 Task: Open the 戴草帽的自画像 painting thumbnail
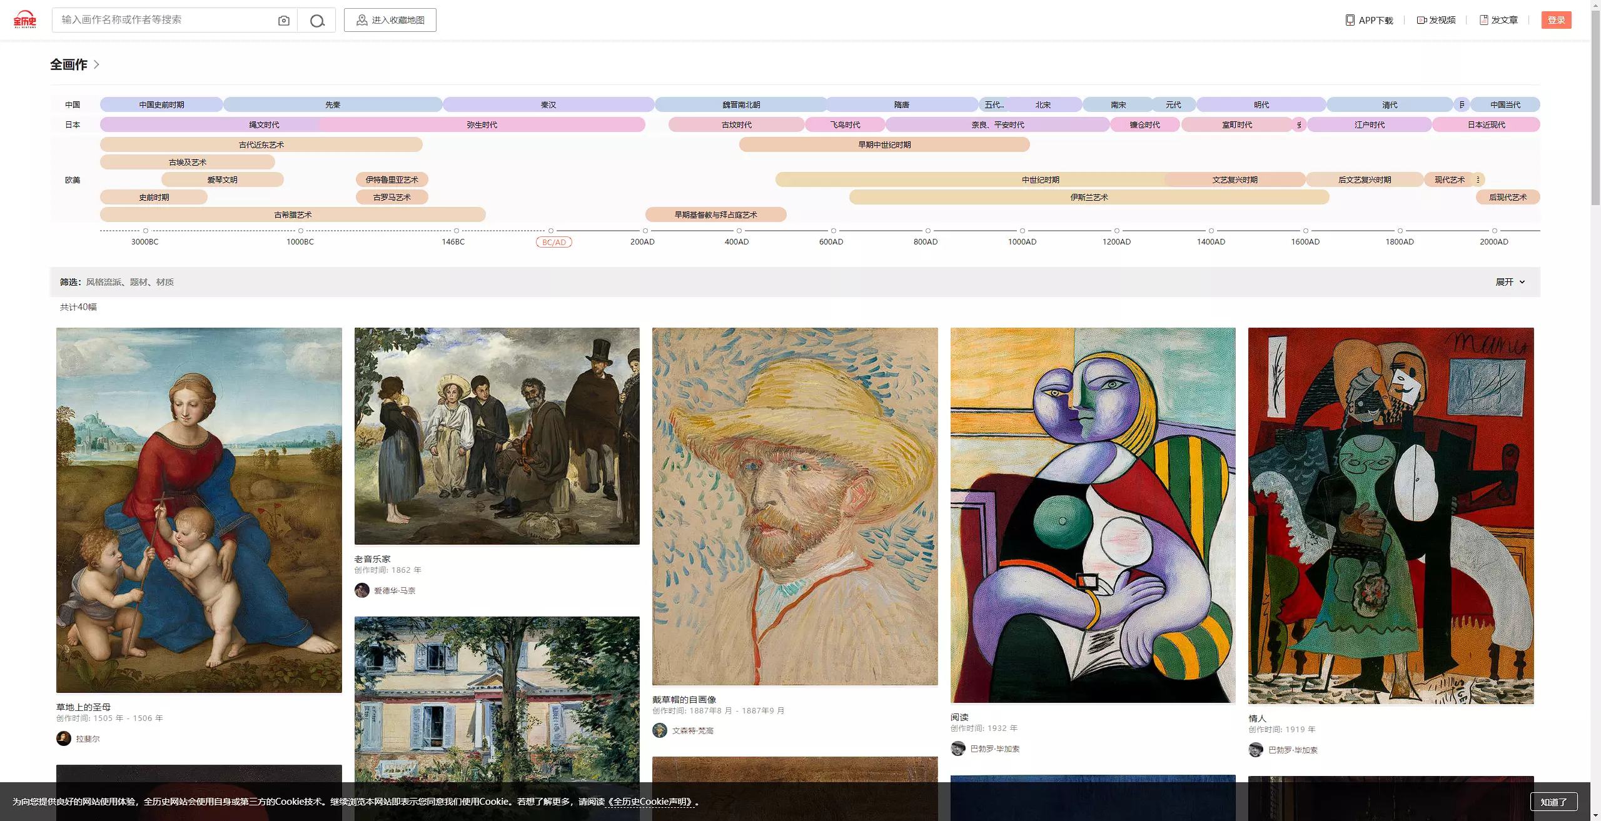795,506
